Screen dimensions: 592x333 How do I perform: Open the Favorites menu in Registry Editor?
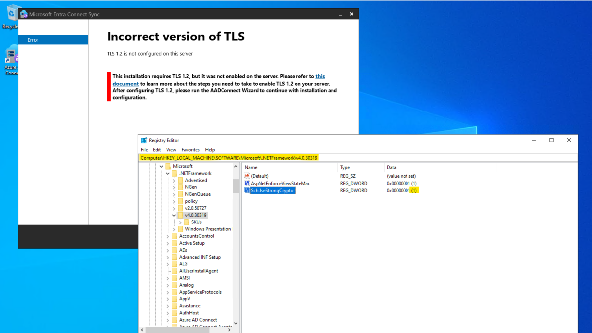pyautogui.click(x=190, y=150)
